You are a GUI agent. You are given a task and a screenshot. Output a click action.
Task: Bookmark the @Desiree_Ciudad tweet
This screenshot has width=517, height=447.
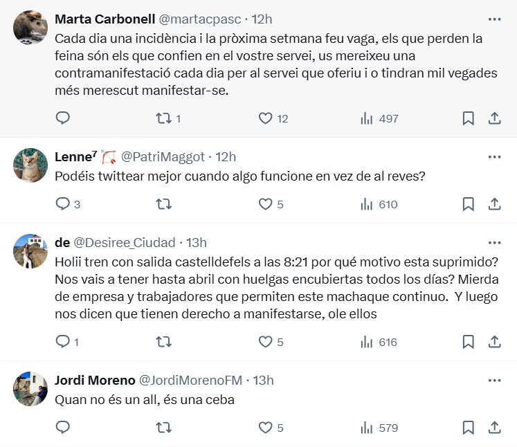468,342
